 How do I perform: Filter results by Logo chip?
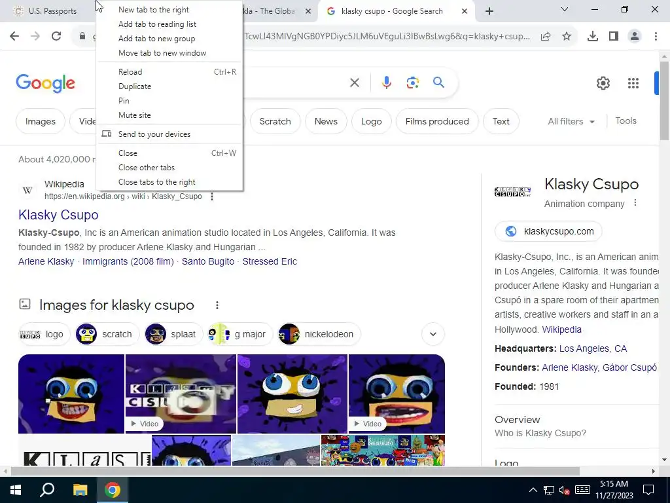[372, 121]
